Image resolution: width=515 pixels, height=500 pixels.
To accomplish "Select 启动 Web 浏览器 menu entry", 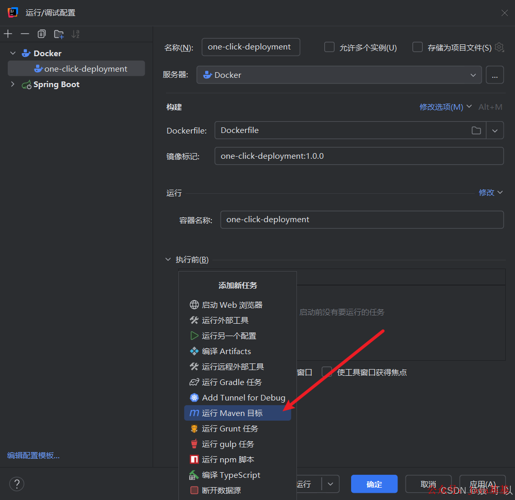I will click(238, 305).
